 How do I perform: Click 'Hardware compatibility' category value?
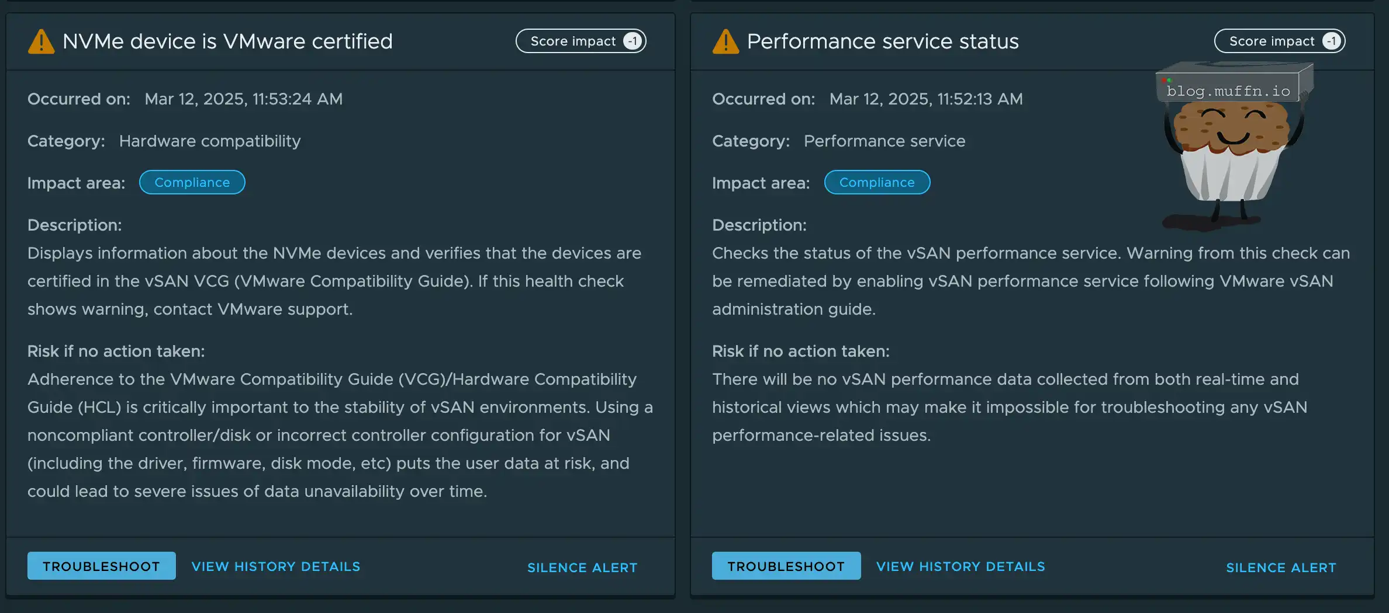click(x=210, y=141)
